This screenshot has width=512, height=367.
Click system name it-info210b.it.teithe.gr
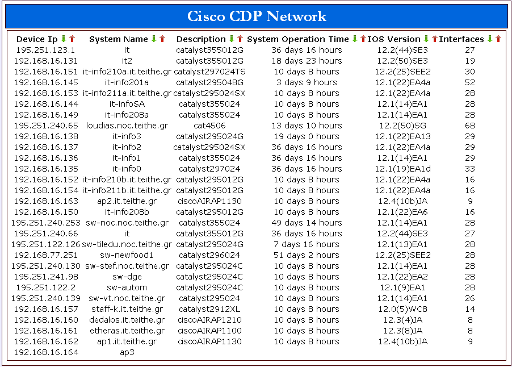coord(127,180)
